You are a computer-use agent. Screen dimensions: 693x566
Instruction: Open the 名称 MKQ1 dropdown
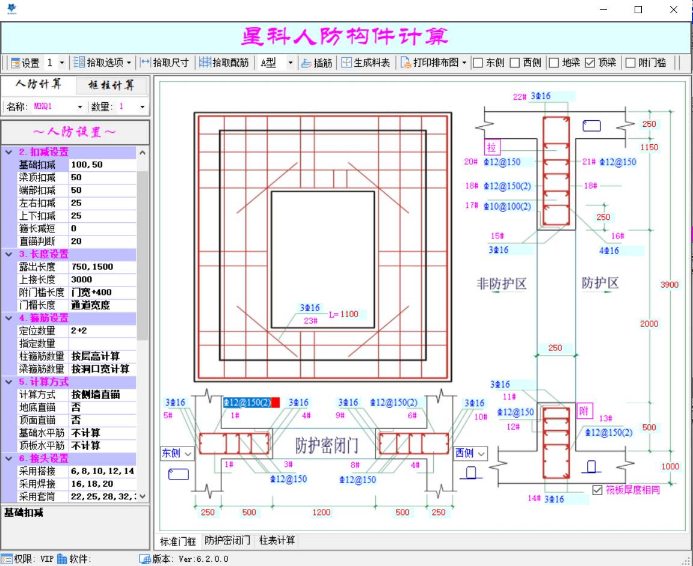tap(80, 106)
